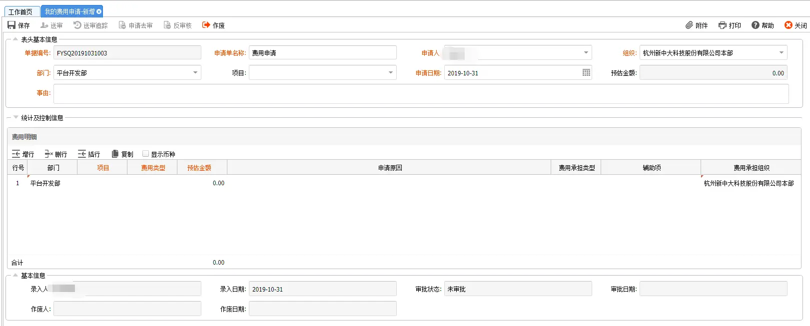Viewport: 810px width, 326px height.
Task: Click the 录入人 field
Action: click(127, 289)
